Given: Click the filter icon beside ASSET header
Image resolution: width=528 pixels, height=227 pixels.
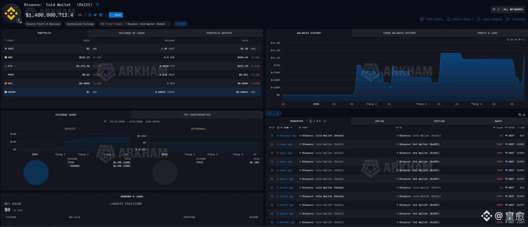Looking at the screenshot, I should (5, 40).
